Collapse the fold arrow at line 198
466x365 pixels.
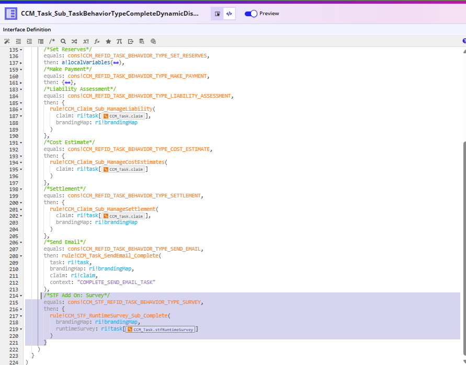21,190
